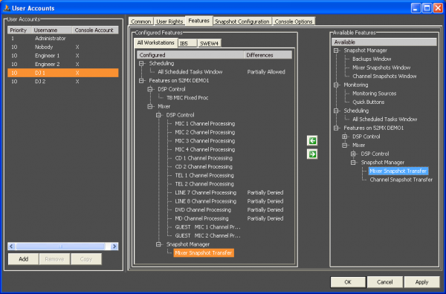Select Mixer Snapshots Window in Available tree
The image size is (446, 294).
coord(381,68)
